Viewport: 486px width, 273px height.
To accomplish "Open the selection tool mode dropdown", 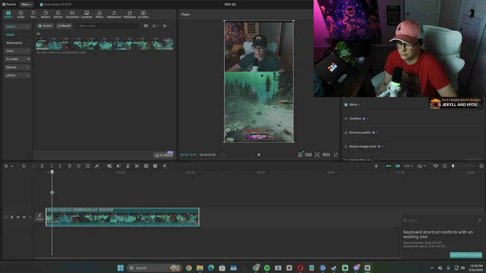I will 12,166.
